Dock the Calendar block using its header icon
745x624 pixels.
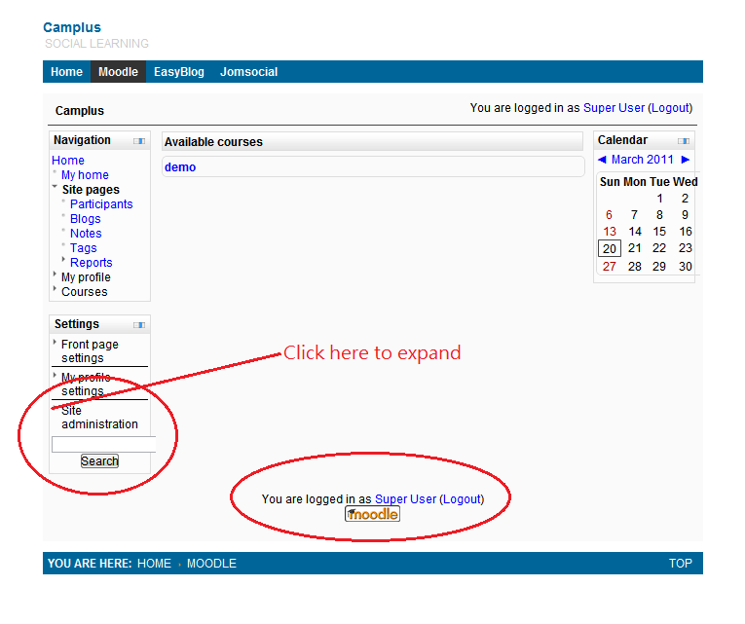pos(684,141)
